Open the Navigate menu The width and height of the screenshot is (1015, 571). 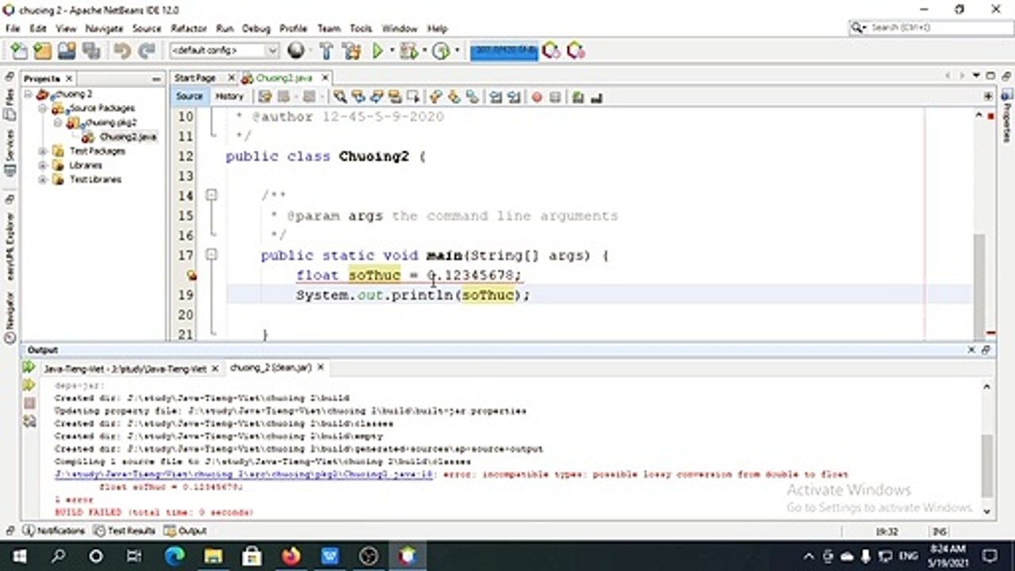[x=104, y=29]
